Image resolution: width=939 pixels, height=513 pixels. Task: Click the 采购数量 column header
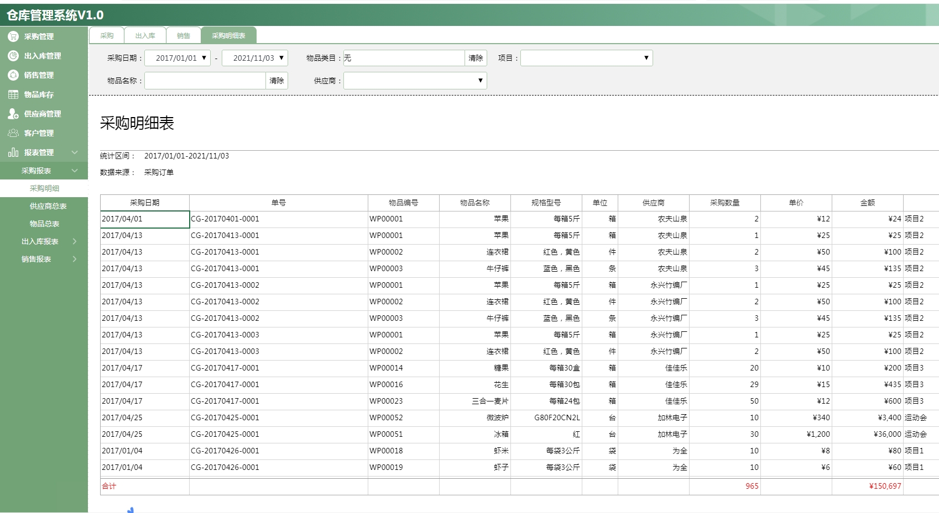point(725,203)
